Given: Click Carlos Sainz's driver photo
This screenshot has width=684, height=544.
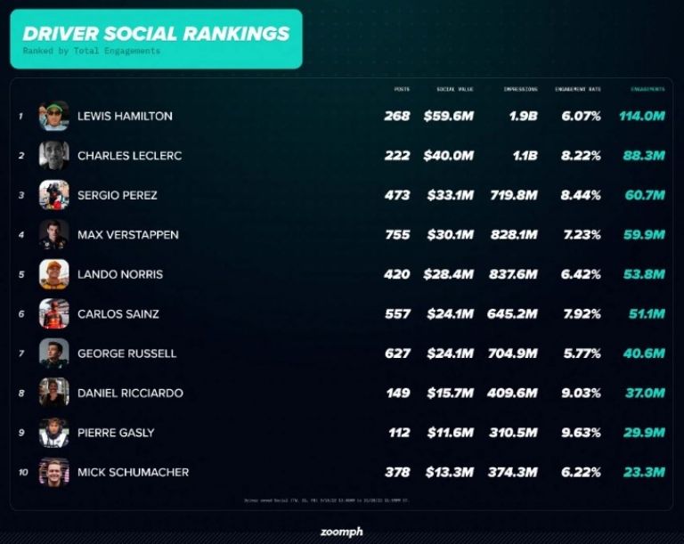Looking at the screenshot, I should point(54,313).
